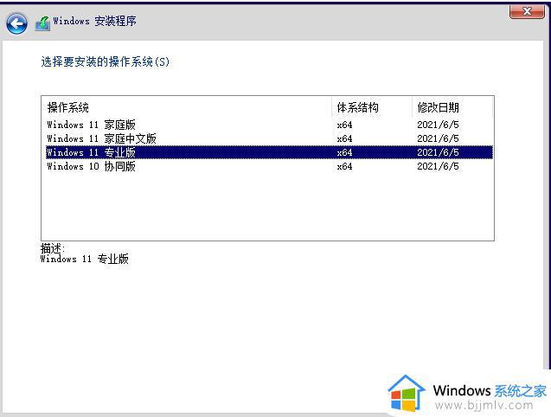Viewport: 551px width, 417px height.
Task: Sort by 修改日期 column header
Action: 452,107
